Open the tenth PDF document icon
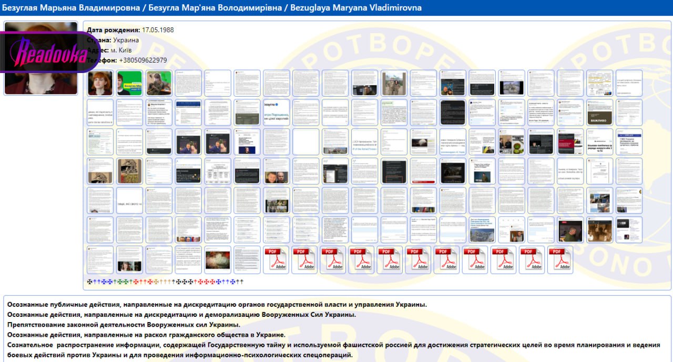 click(532, 260)
